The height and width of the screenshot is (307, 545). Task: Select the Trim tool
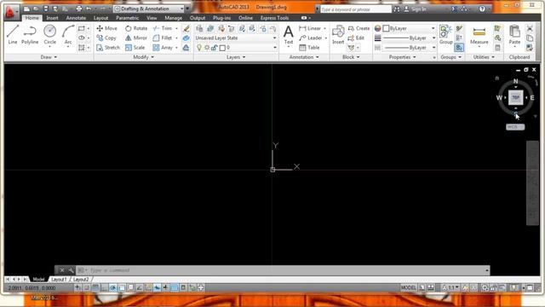coord(163,28)
